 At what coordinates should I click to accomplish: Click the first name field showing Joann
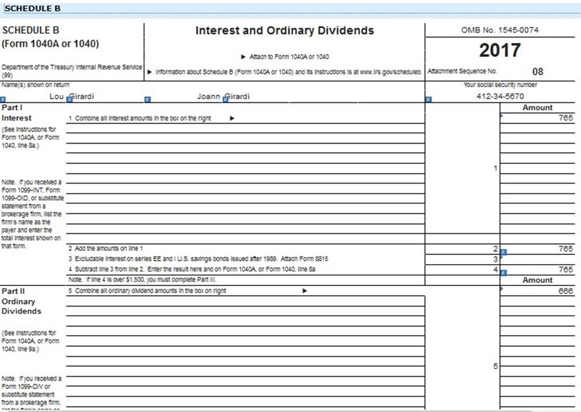point(209,96)
